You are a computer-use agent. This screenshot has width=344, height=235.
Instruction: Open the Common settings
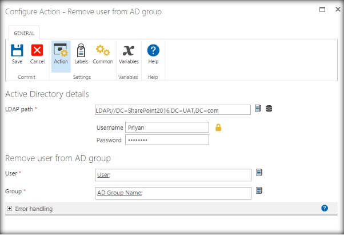pos(103,54)
